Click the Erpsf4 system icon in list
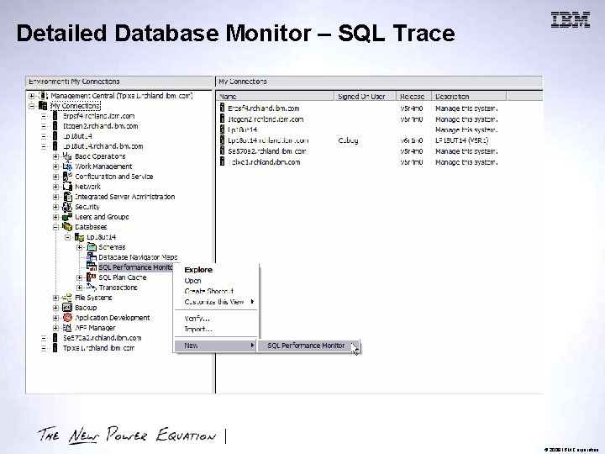 tap(222, 108)
